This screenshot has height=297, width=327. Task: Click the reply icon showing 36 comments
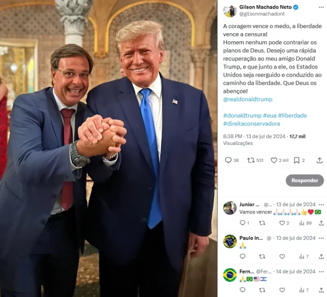pos(228,160)
